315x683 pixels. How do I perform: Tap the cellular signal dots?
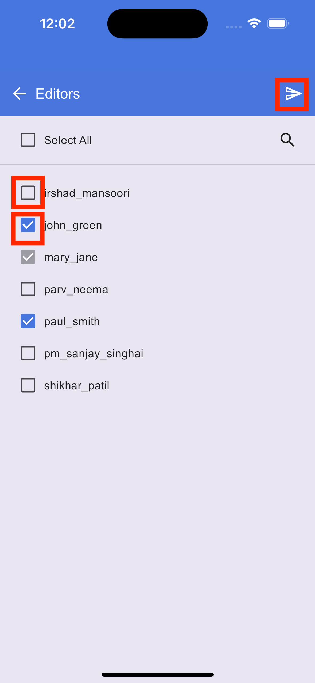pyautogui.click(x=234, y=27)
